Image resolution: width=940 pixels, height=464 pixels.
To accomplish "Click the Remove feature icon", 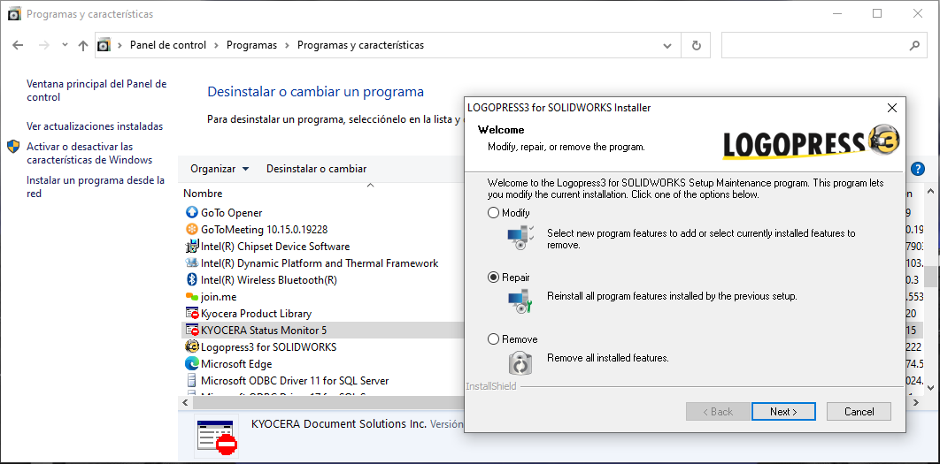I will (x=520, y=362).
